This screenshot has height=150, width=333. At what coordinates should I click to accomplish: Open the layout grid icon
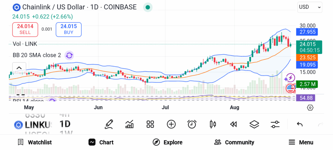tap(150, 124)
